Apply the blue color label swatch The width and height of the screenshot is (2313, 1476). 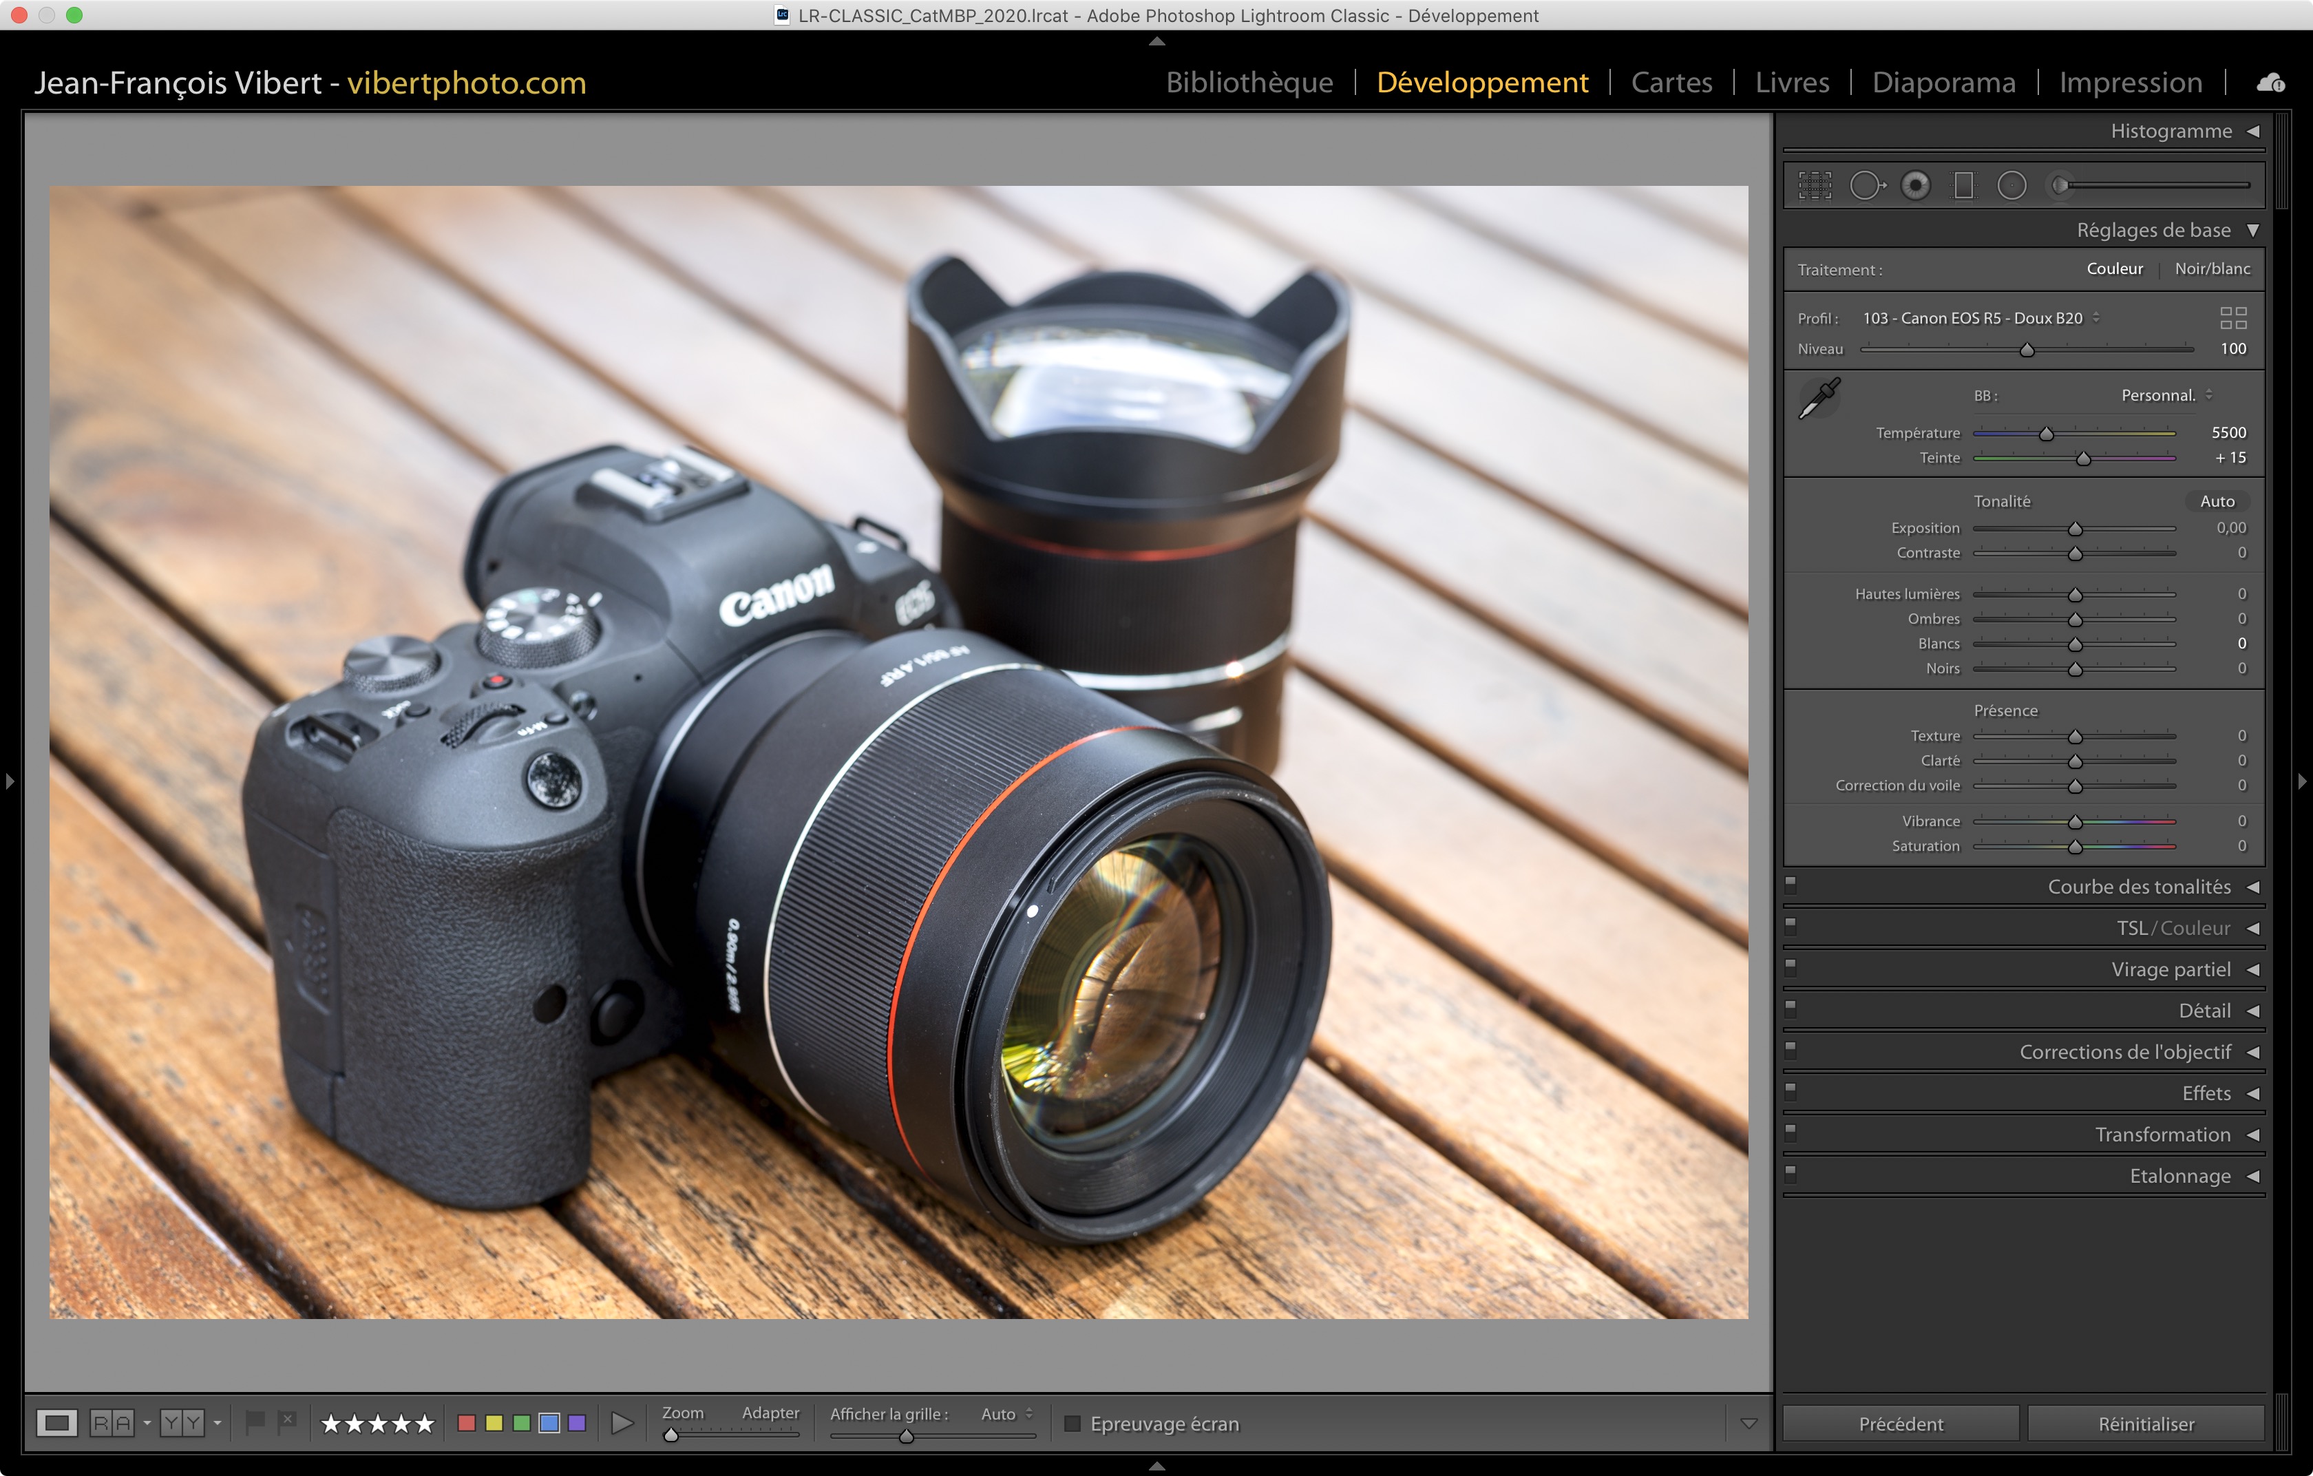click(549, 1422)
